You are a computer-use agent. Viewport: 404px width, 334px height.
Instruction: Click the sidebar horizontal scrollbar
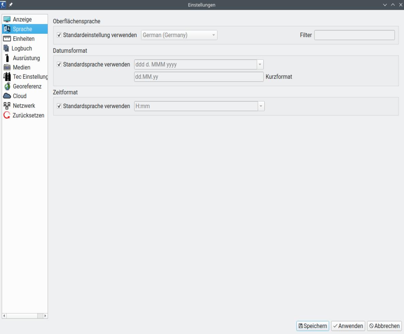point(25,316)
